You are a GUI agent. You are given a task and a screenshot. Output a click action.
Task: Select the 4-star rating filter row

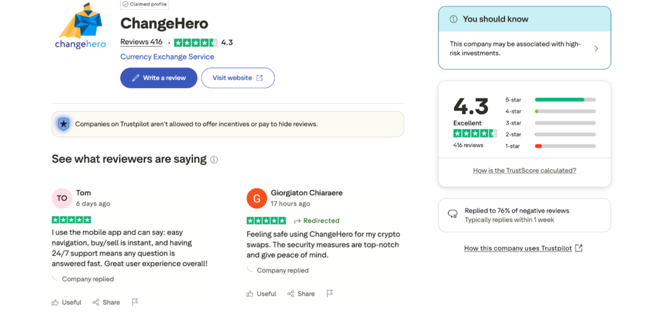(565, 111)
